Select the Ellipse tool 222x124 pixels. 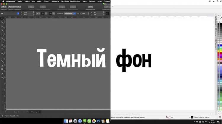tap(2, 45)
